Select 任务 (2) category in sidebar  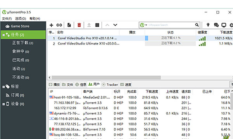tap(23, 35)
